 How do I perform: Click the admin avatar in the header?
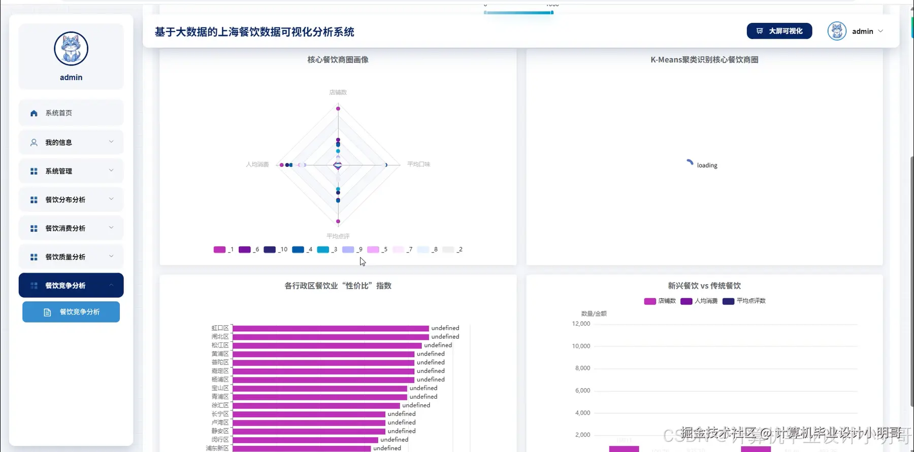pyautogui.click(x=837, y=31)
